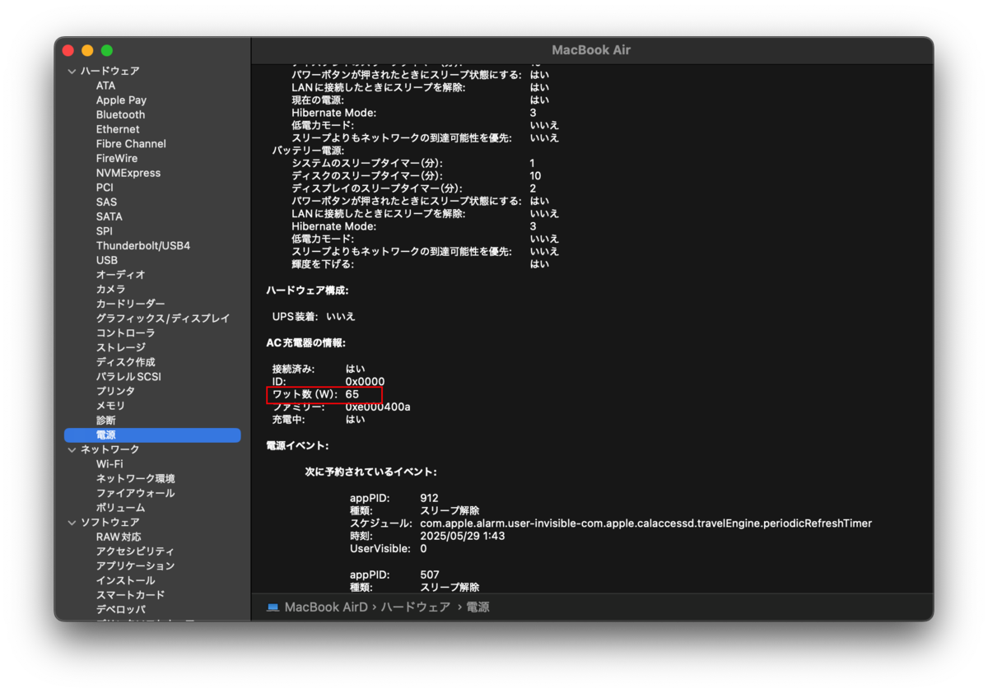
Task: Select グラフィックス/ディスプレイ in the sidebar
Action: 163,319
